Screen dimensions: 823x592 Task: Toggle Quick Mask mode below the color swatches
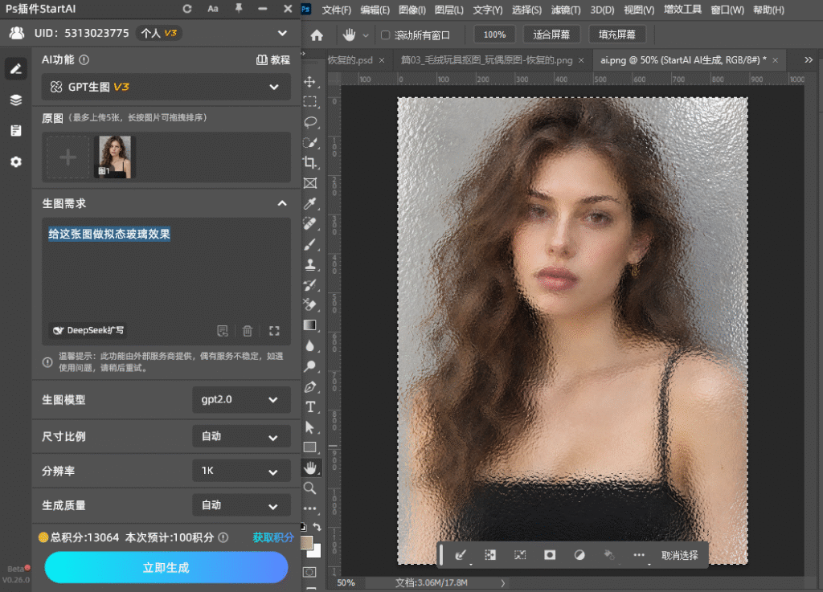coord(309,572)
